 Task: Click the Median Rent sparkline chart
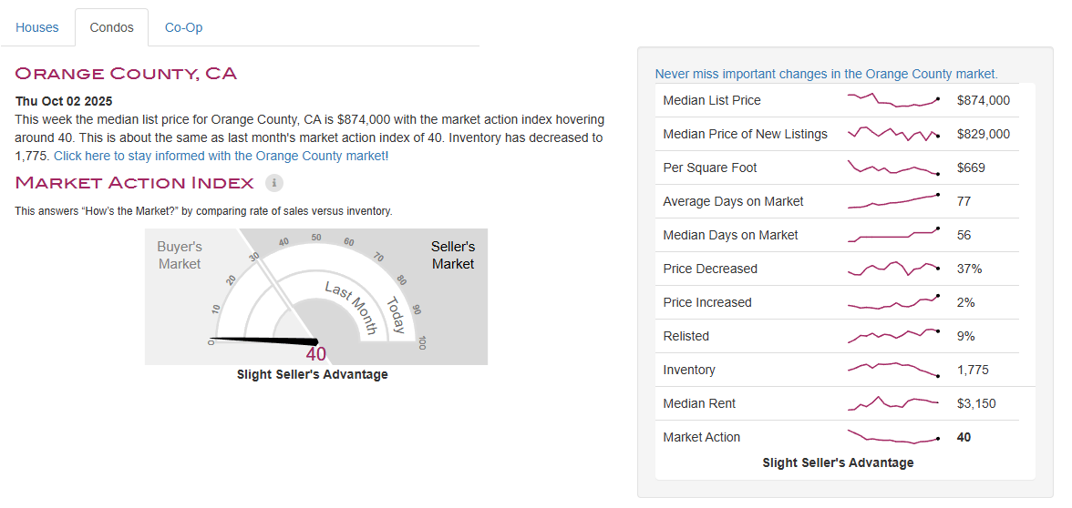click(x=893, y=402)
